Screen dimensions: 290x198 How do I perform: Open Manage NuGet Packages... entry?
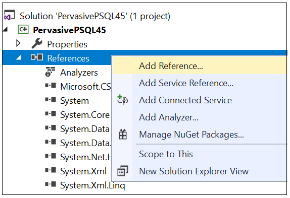[x=200, y=134]
